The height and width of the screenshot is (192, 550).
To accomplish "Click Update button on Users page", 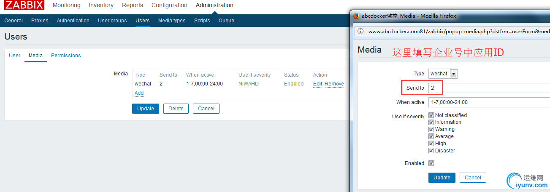I will tap(146, 109).
